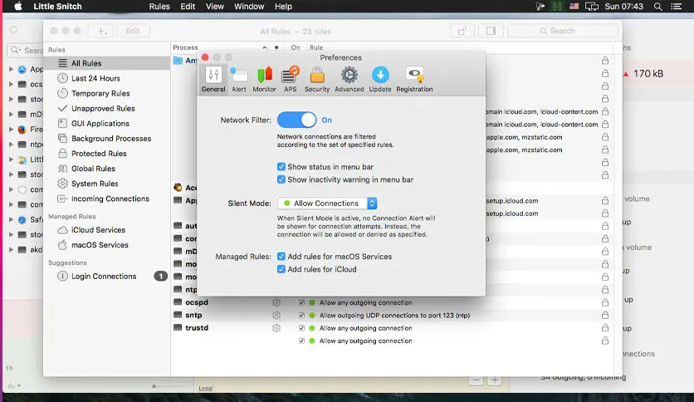Open Spotlight search in menu bar
The image size is (694, 402).
658,7
